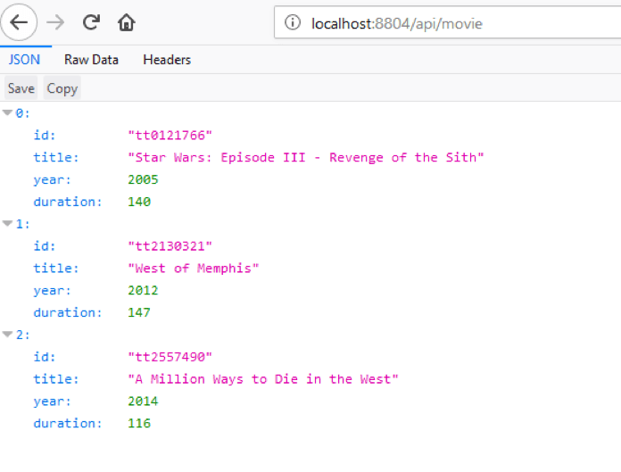Go back with the browser back arrow
The image size is (621, 472).
click(19, 22)
